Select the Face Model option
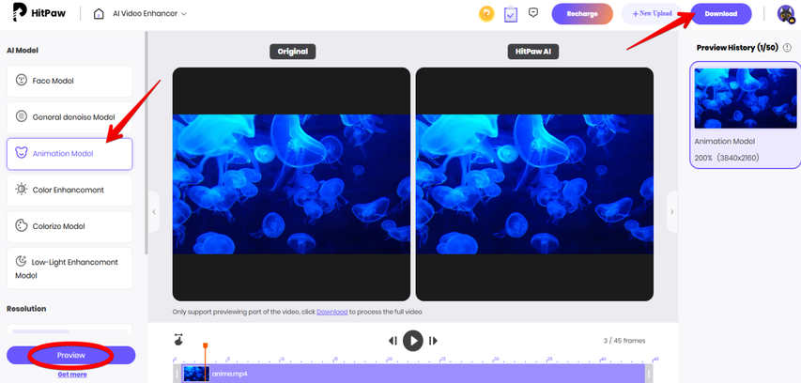This screenshot has height=383, width=801. (69, 81)
